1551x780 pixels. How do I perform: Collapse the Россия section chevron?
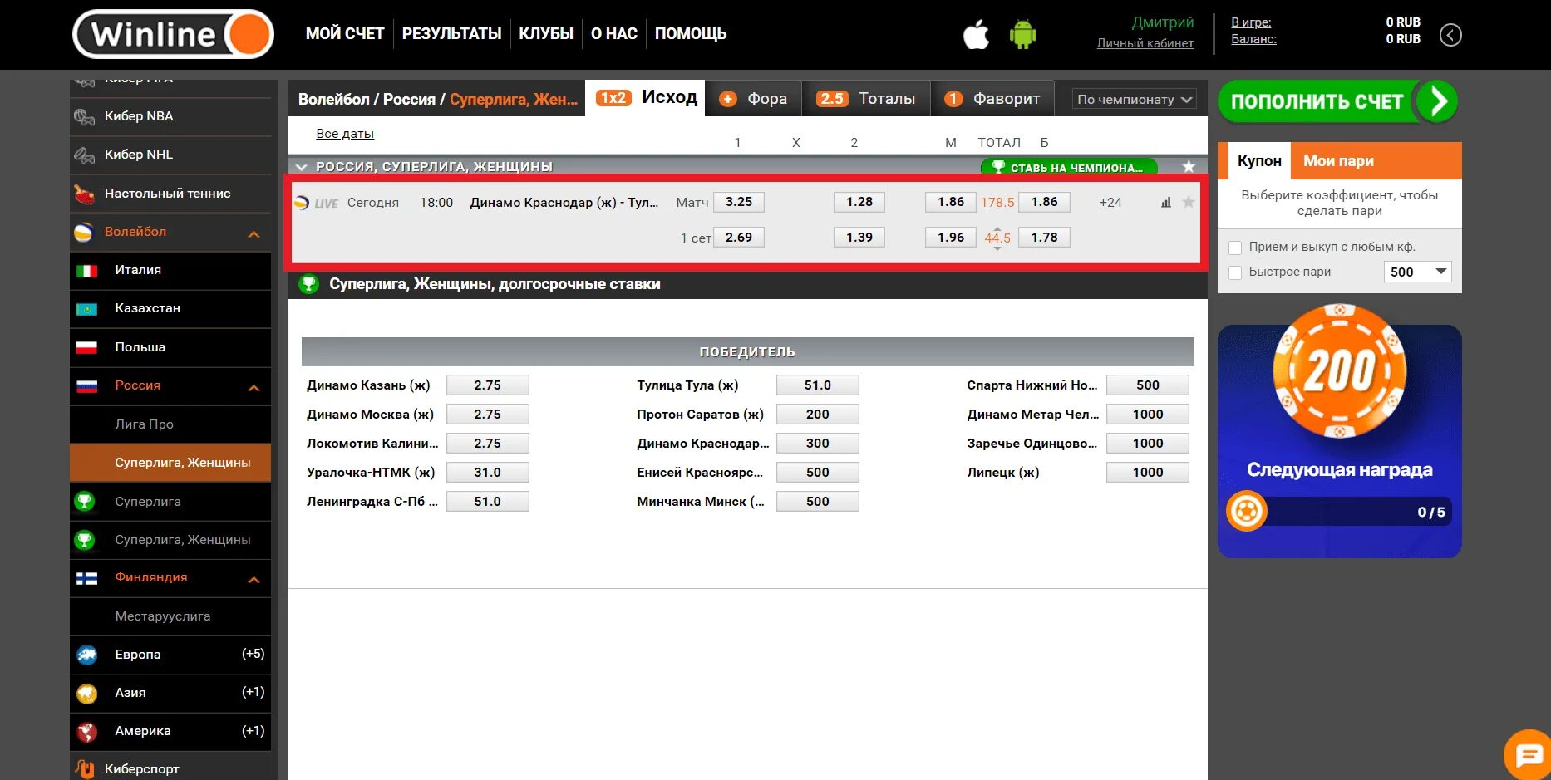[254, 387]
